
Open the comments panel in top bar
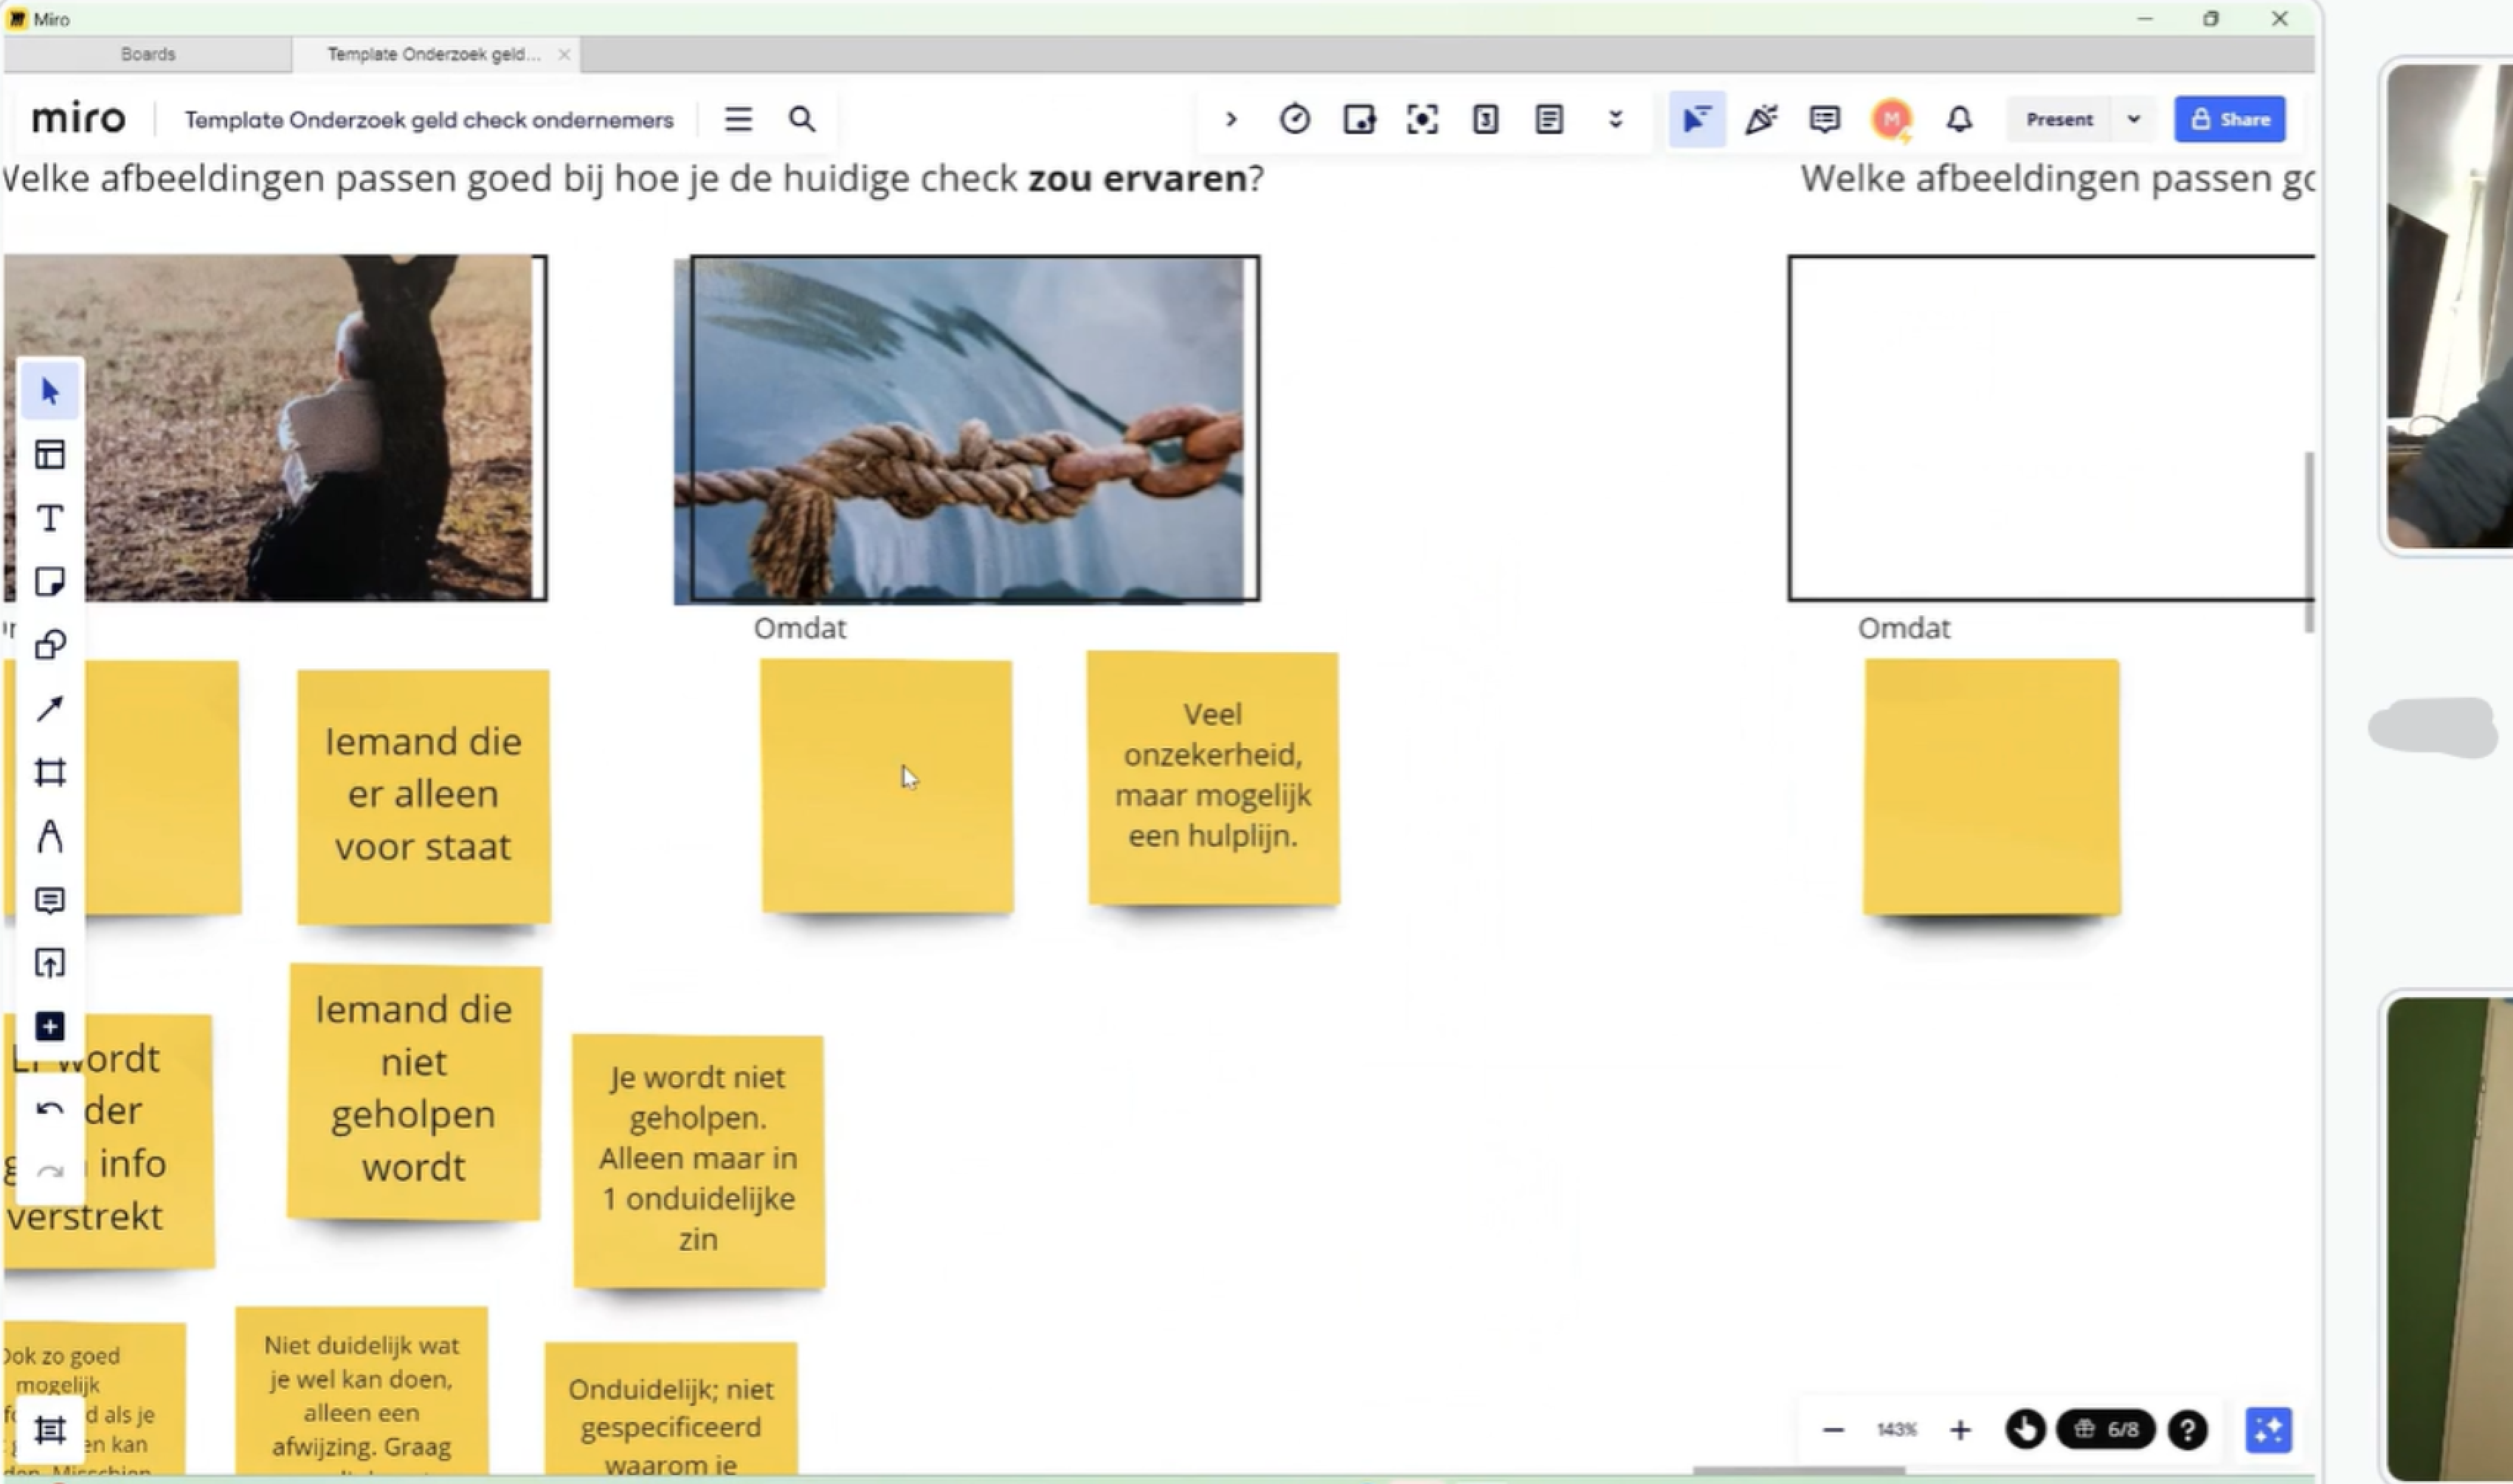(x=1825, y=120)
